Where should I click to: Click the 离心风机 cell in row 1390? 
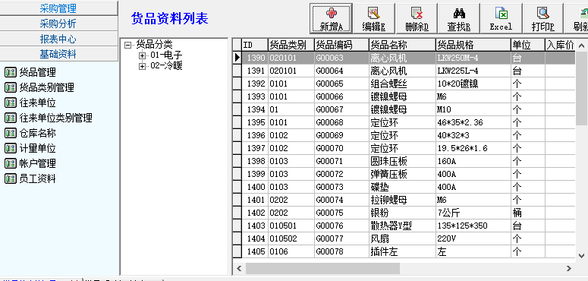coord(402,58)
